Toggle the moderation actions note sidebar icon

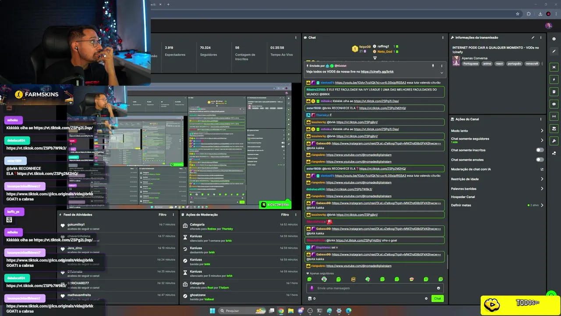click(554, 92)
